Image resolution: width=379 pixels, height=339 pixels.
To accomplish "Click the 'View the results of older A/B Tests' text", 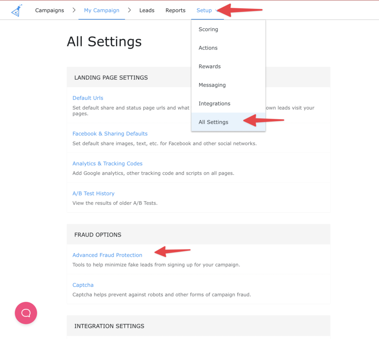I will coord(115,203).
